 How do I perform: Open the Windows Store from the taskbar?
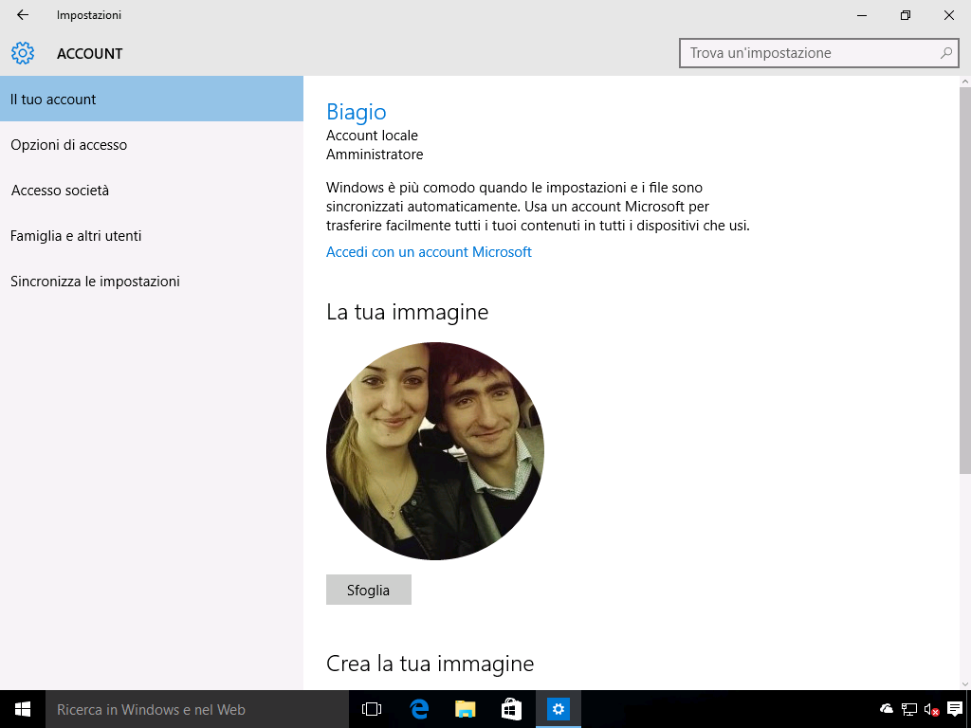point(511,709)
